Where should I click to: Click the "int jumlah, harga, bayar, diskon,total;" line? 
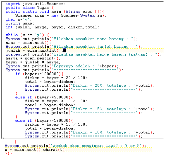click(x=52, y=27)
